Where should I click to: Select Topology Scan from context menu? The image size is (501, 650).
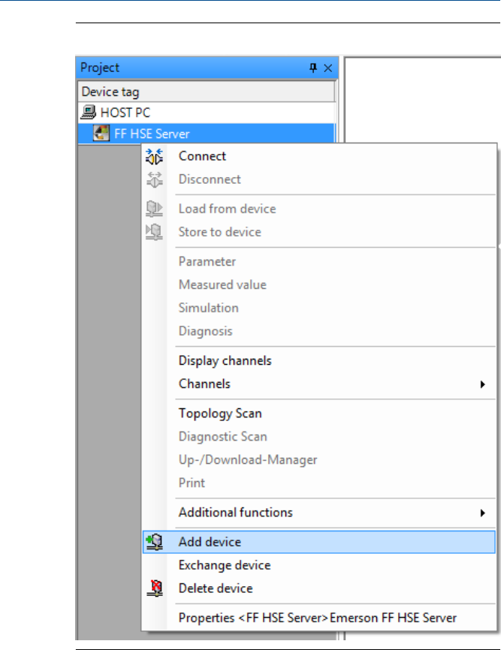(x=220, y=414)
